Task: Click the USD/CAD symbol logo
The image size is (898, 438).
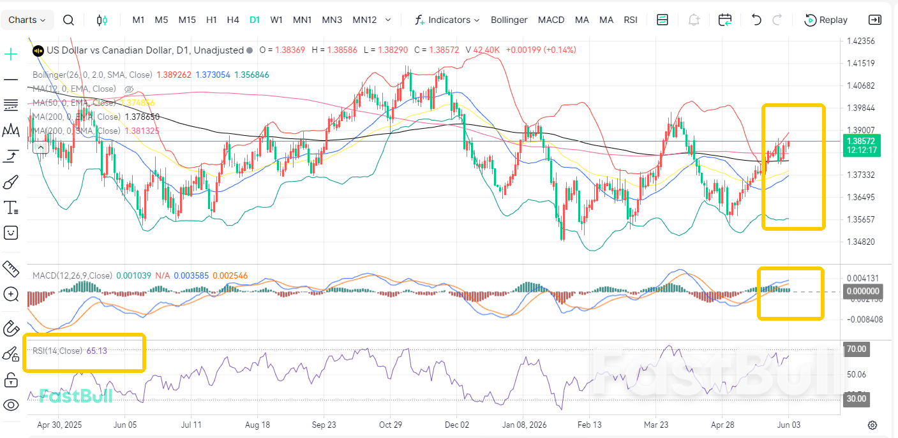Action: (38, 50)
